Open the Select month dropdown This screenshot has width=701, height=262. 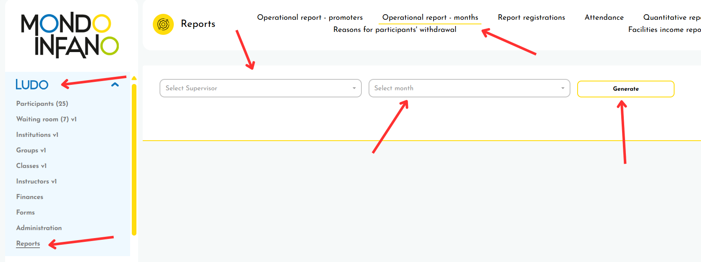[469, 88]
